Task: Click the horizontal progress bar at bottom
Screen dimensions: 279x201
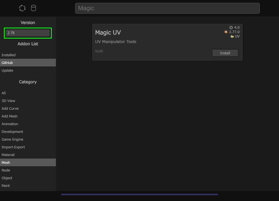Action: click(139, 194)
